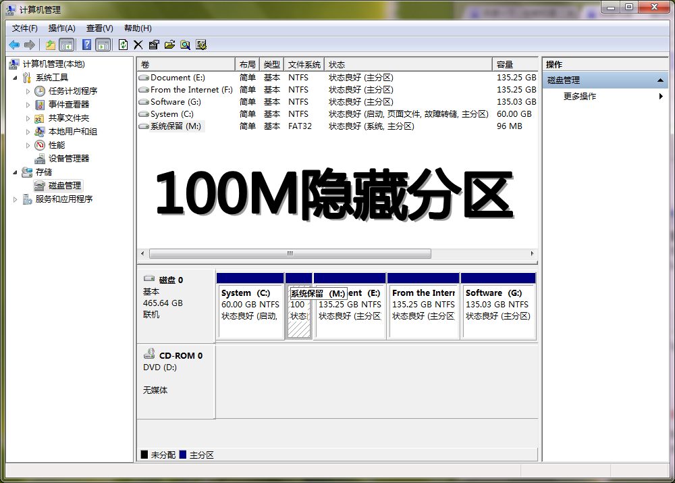Click the Back arrow in the toolbar
The height and width of the screenshot is (483, 675).
14,45
